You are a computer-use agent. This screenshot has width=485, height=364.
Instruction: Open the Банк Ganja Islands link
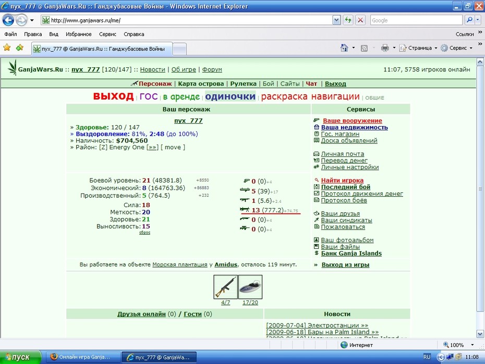coord(351,253)
